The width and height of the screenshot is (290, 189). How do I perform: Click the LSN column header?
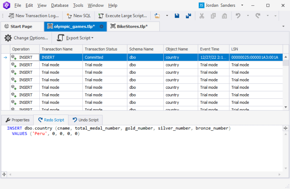[256, 49]
